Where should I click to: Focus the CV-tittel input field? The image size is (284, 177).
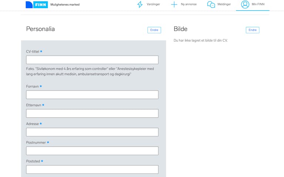(92, 60)
